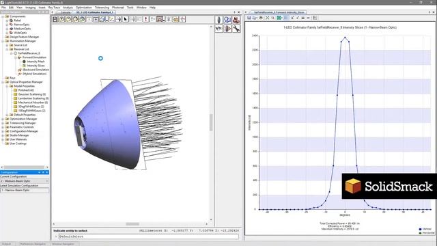Click the Intensity Slices icon in the tree
The image size is (437, 246).
tap(24, 66)
